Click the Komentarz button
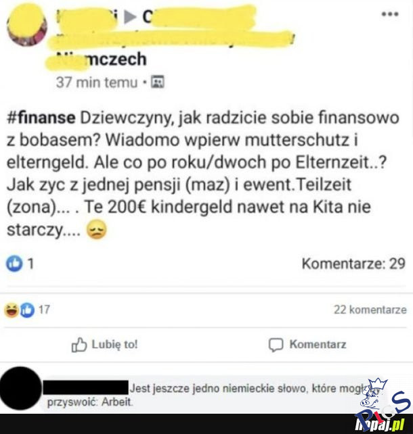 pos(307,345)
